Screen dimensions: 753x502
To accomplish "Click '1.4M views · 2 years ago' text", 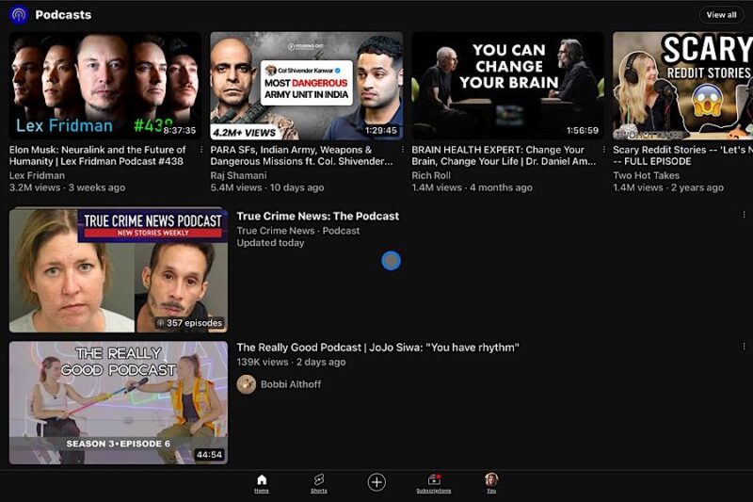I will coord(668,187).
